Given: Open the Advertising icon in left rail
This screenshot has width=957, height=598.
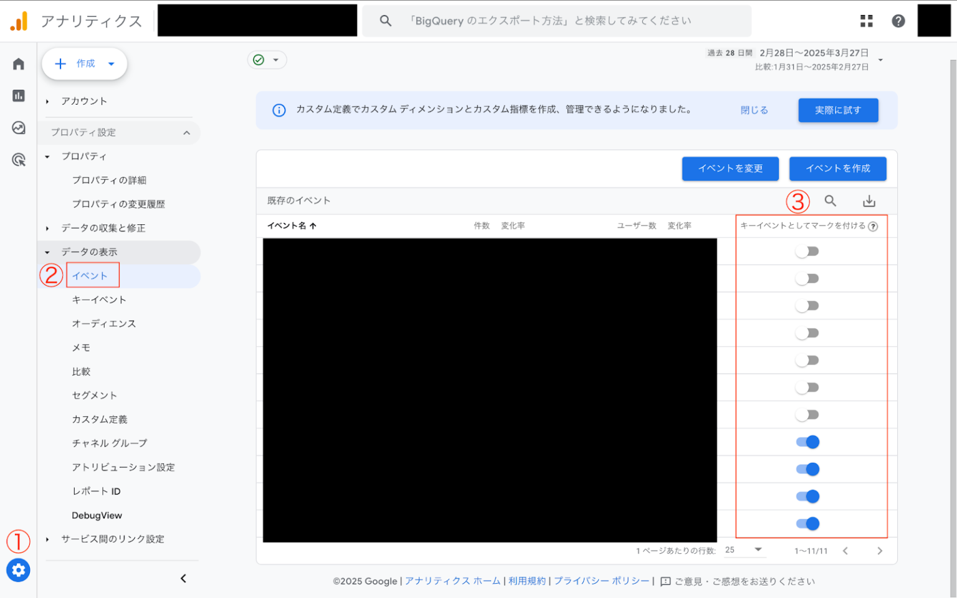Looking at the screenshot, I should click(18, 160).
